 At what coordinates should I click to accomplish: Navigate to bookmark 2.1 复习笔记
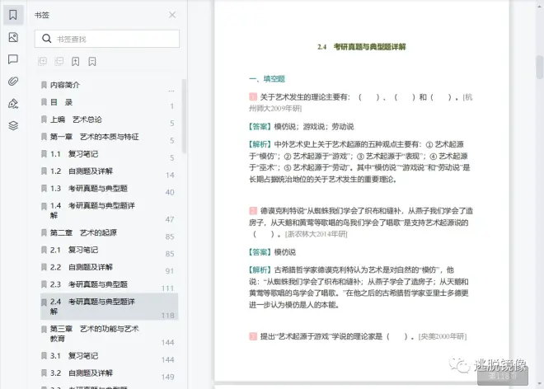(83, 250)
